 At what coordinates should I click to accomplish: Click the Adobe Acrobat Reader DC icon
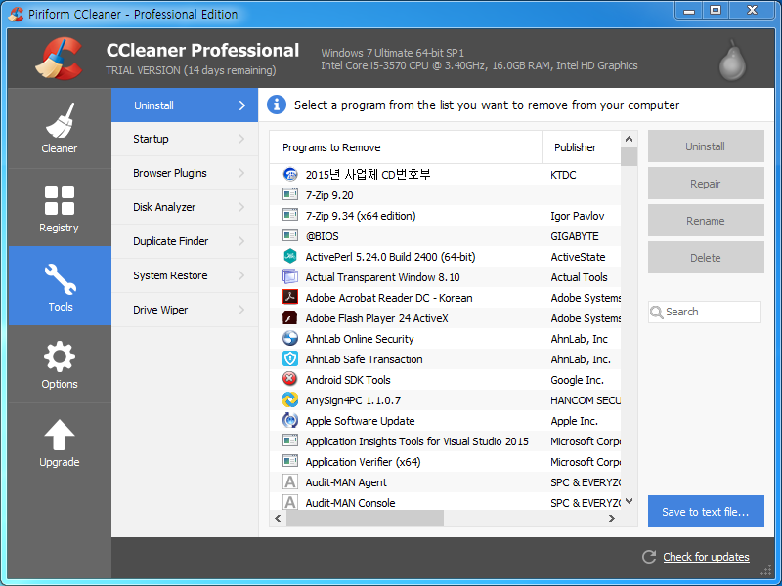[290, 298]
